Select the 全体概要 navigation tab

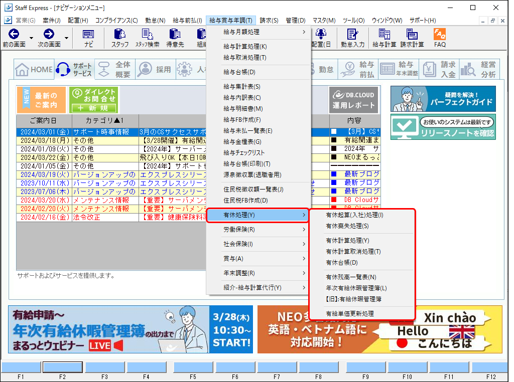coord(115,69)
